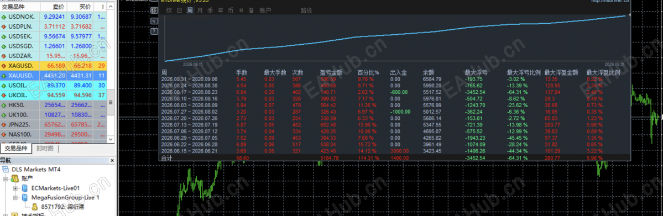Switch to the 季 quarterly statistics tab
This screenshot has height=216, width=663.
point(210,10)
